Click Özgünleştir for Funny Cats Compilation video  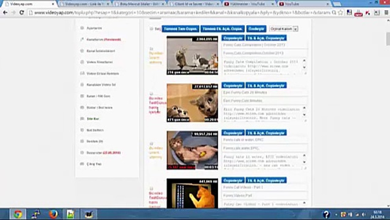click(x=233, y=38)
